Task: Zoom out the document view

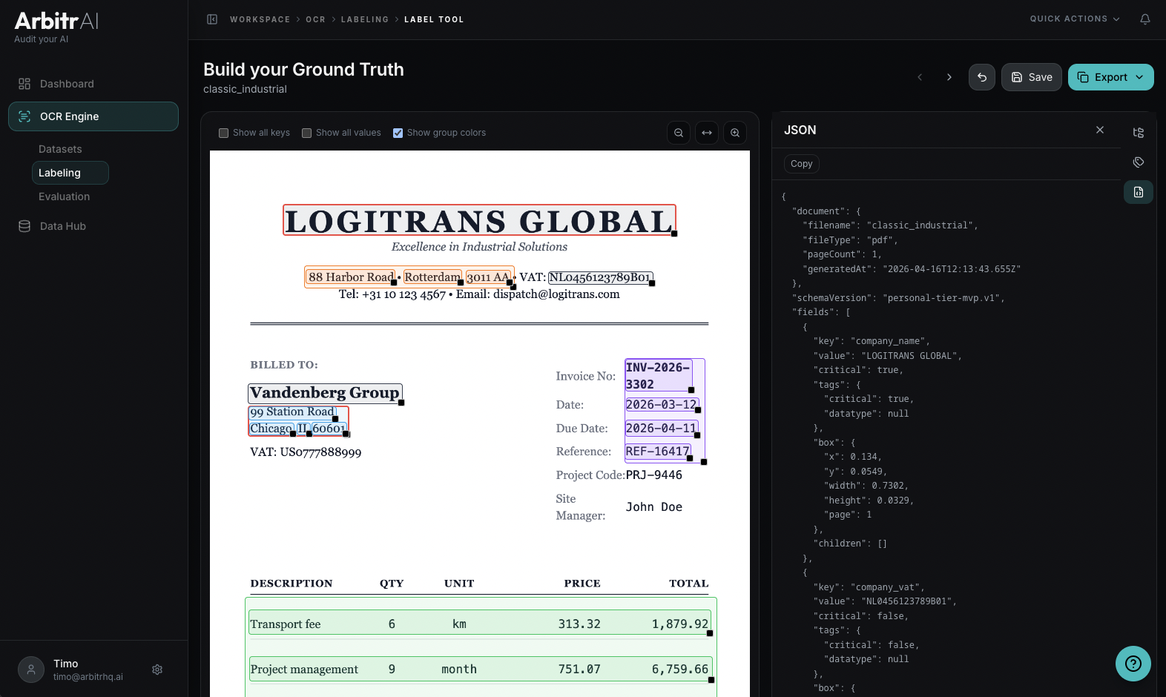Action: (x=679, y=133)
